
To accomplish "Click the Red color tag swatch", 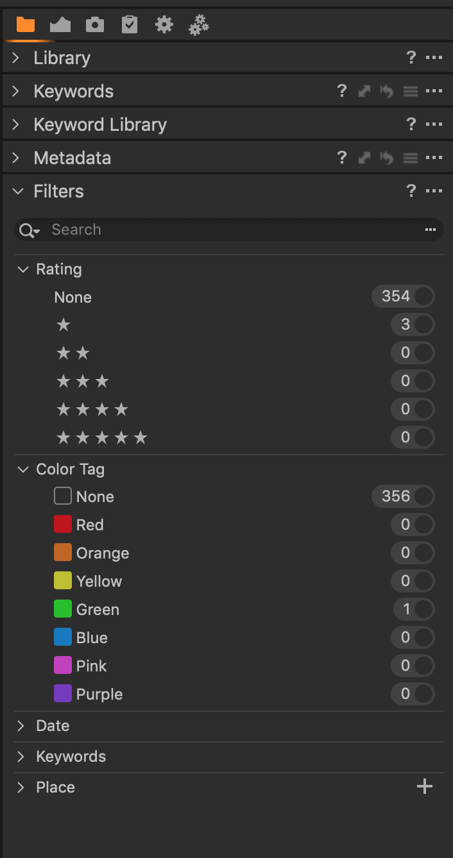I will (63, 525).
